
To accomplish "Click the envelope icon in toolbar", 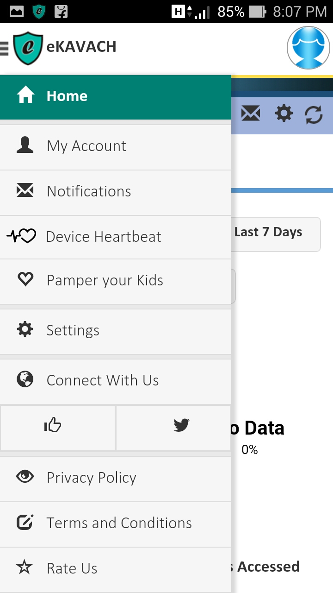I will click(251, 114).
